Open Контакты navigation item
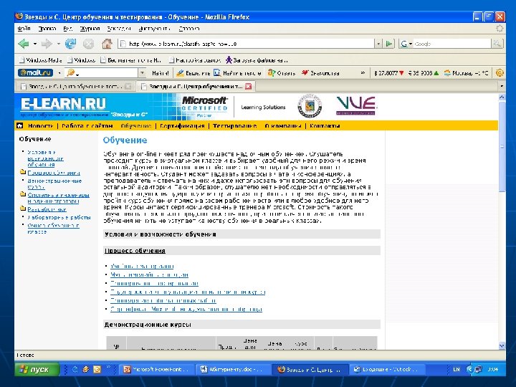The height and width of the screenshot is (387, 516). pos(325,125)
